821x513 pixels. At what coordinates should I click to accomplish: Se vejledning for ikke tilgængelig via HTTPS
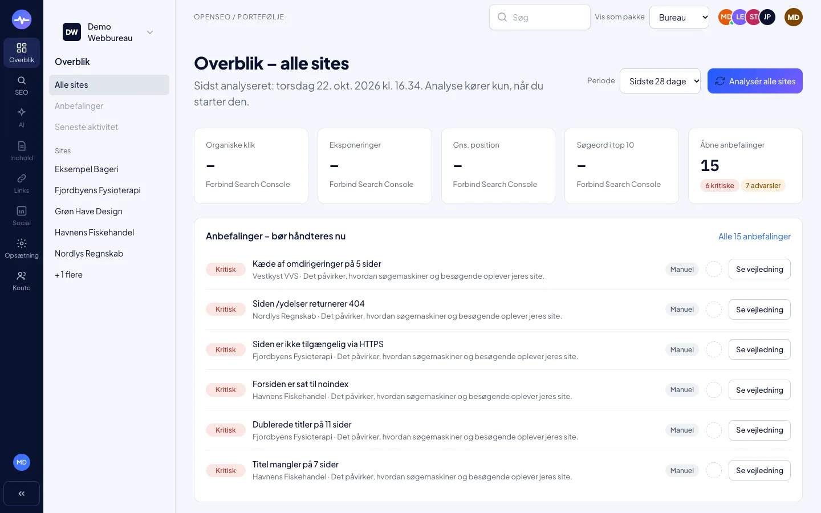[x=759, y=349]
